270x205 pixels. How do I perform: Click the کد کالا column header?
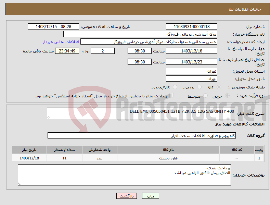237,150
